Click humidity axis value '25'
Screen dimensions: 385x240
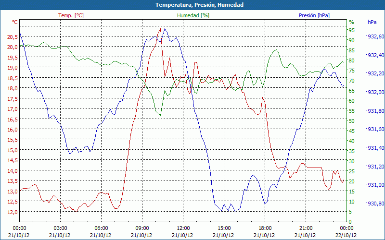(x=351, y=171)
